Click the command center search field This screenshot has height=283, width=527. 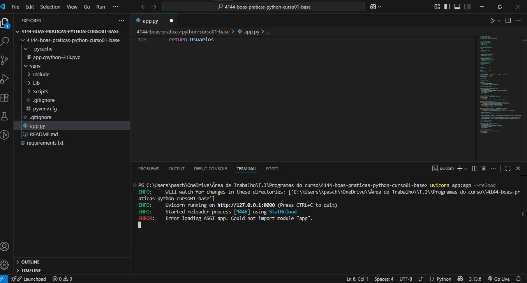click(263, 7)
